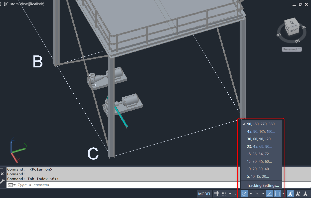This screenshot has width=311, height=198.
Task: Click RIGHT face of the ViewCube
Action: [x=294, y=30]
